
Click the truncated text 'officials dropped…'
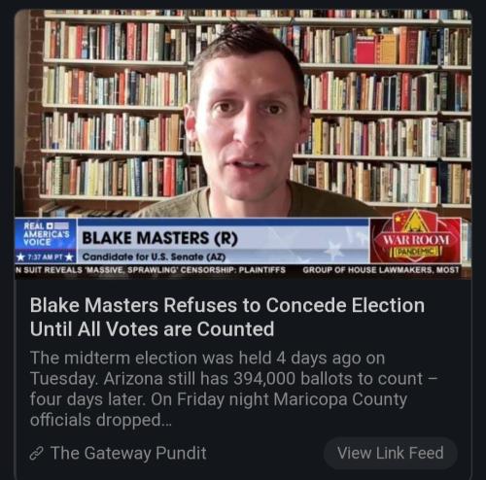pyautogui.click(x=101, y=420)
